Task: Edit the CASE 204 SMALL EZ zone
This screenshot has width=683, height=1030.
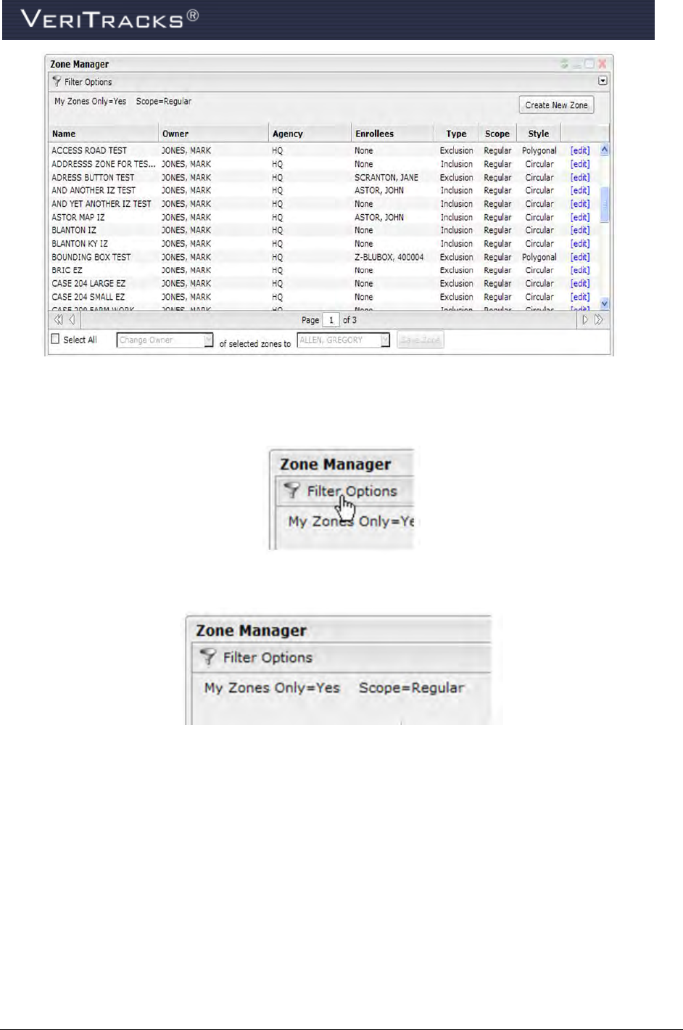Action: [x=580, y=297]
